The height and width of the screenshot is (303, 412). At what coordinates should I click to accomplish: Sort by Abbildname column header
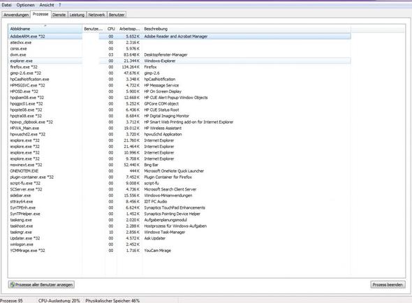tap(45, 29)
